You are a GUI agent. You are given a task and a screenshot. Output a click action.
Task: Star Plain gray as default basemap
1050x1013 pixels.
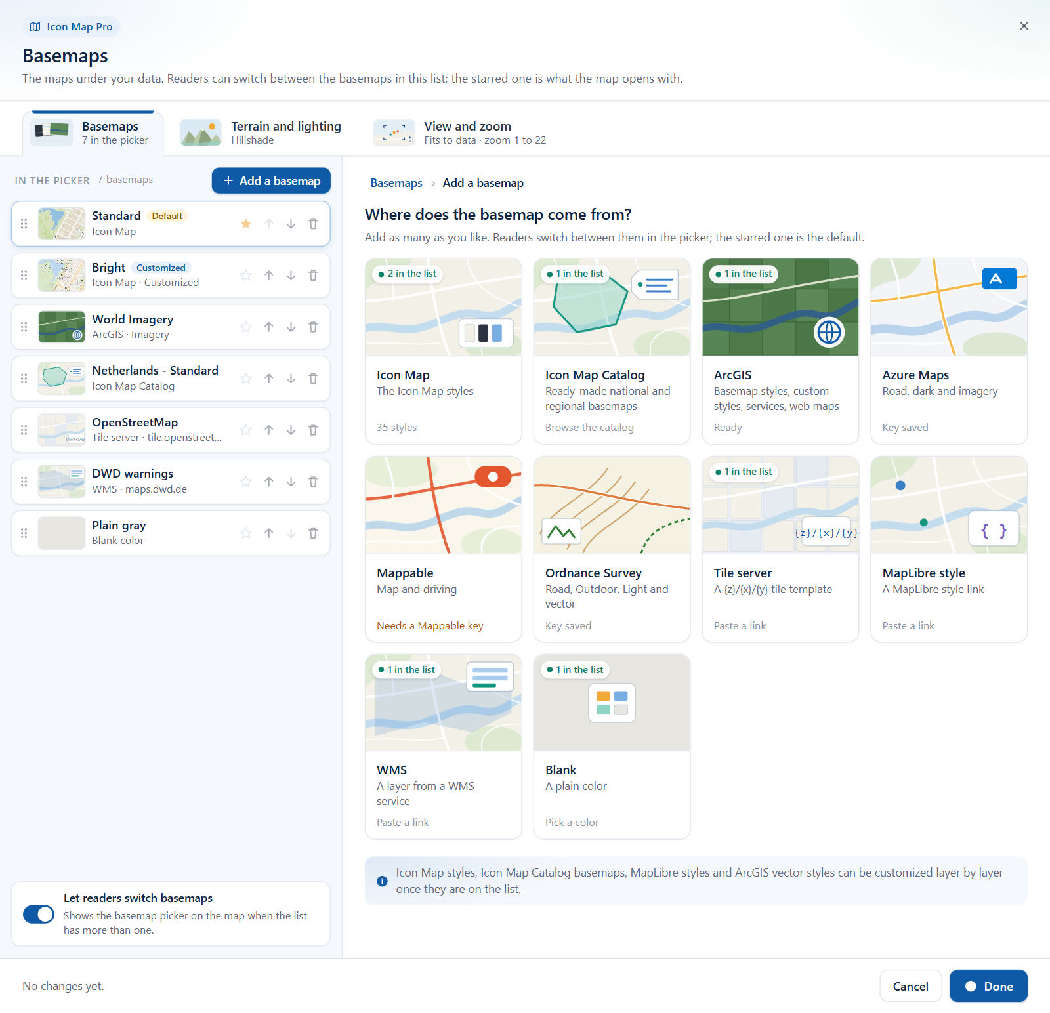click(246, 533)
